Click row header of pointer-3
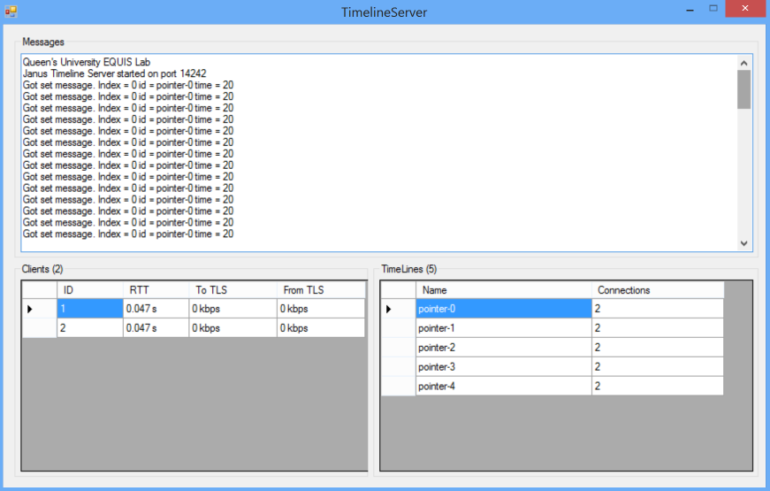This screenshot has height=491, width=770. (398, 366)
